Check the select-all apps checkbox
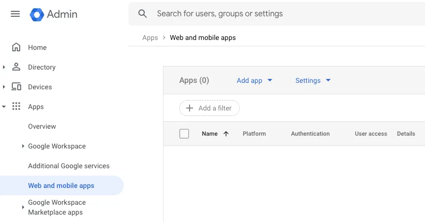 [184, 134]
